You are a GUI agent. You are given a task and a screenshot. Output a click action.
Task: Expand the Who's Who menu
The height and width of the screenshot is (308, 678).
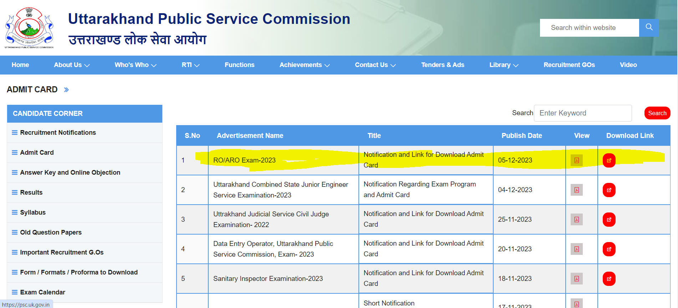[x=136, y=65]
